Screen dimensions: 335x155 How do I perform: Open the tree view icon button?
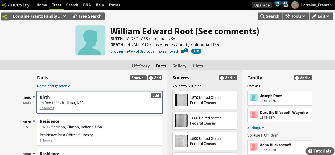pos(5,16)
